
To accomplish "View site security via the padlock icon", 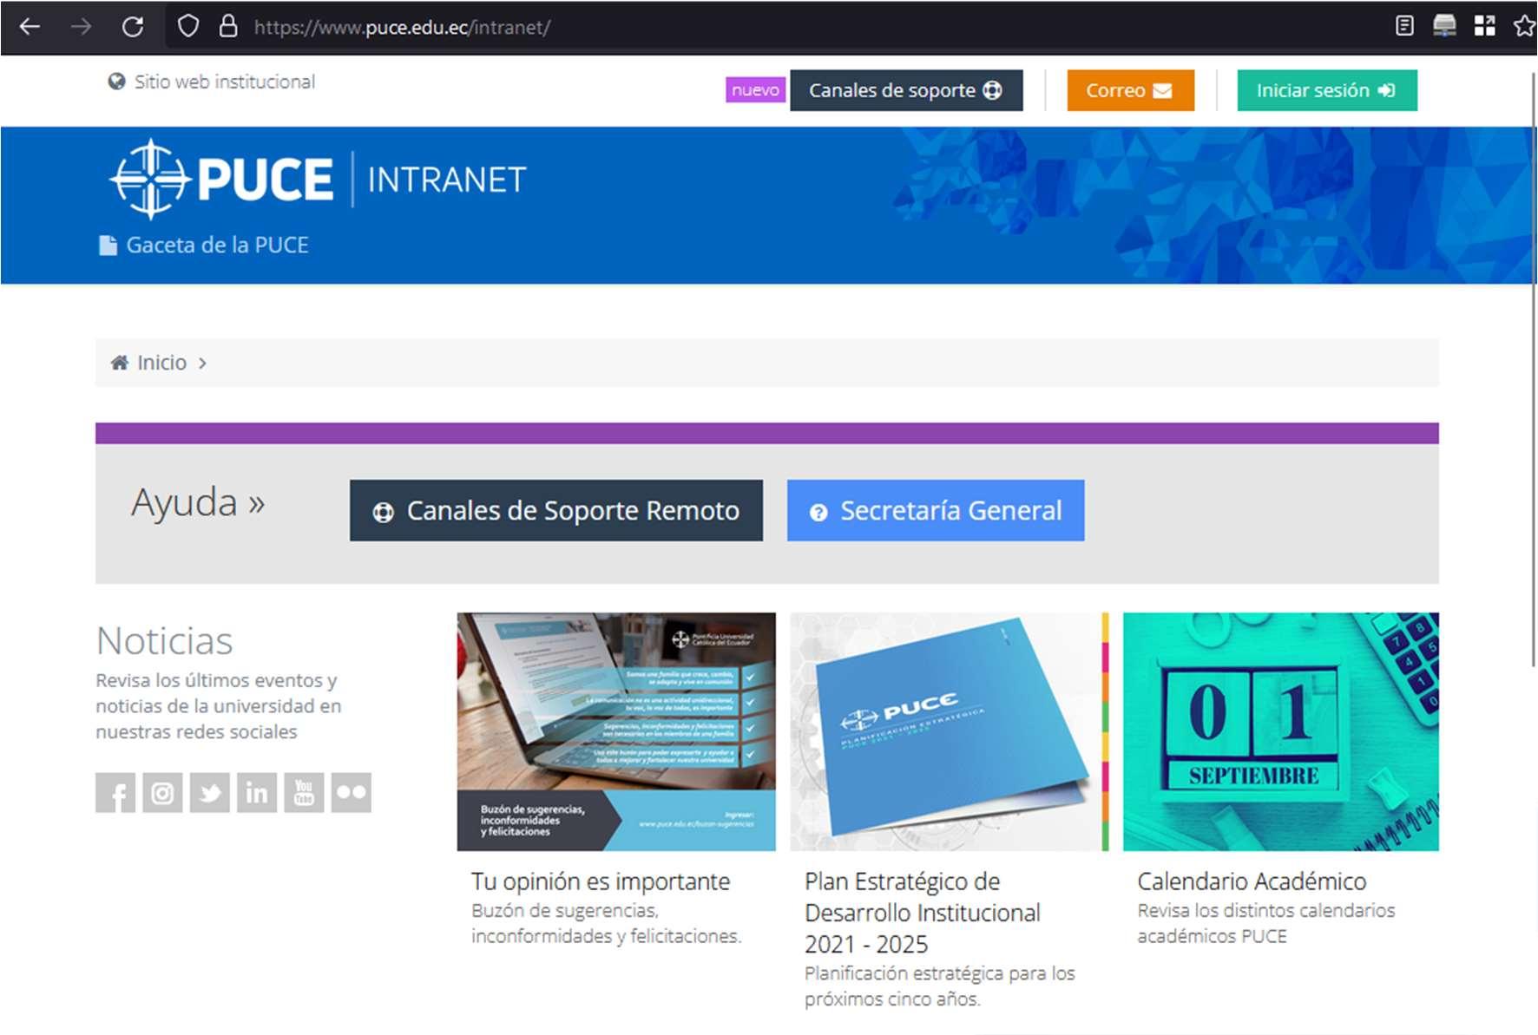I will point(228,26).
